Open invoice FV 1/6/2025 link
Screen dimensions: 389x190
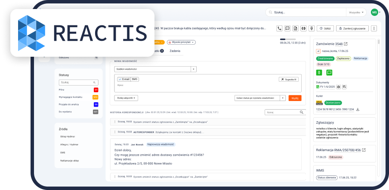[x=327, y=87]
